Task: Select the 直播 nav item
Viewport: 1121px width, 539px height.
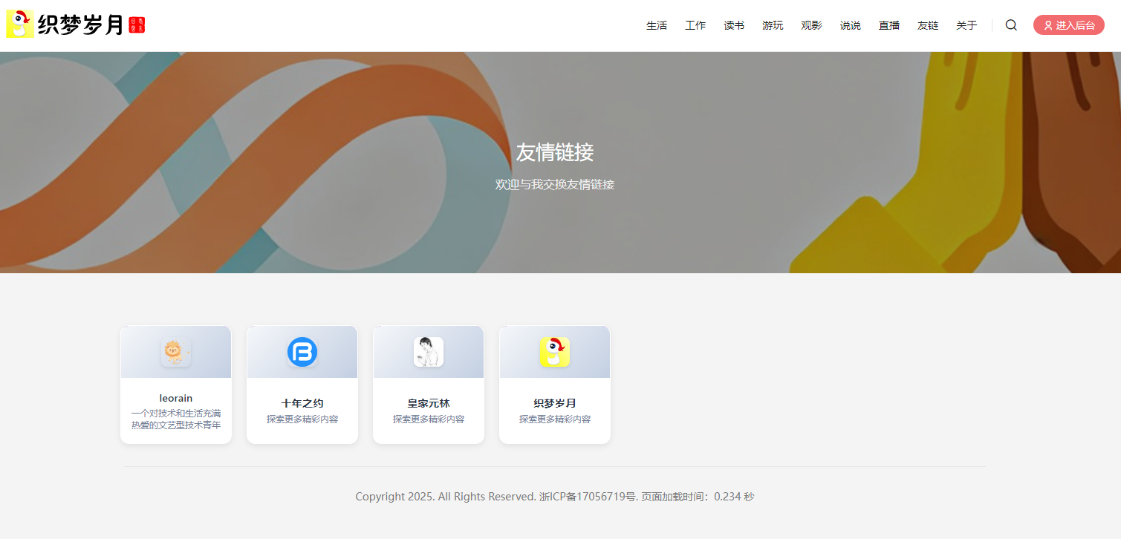Action: (889, 25)
